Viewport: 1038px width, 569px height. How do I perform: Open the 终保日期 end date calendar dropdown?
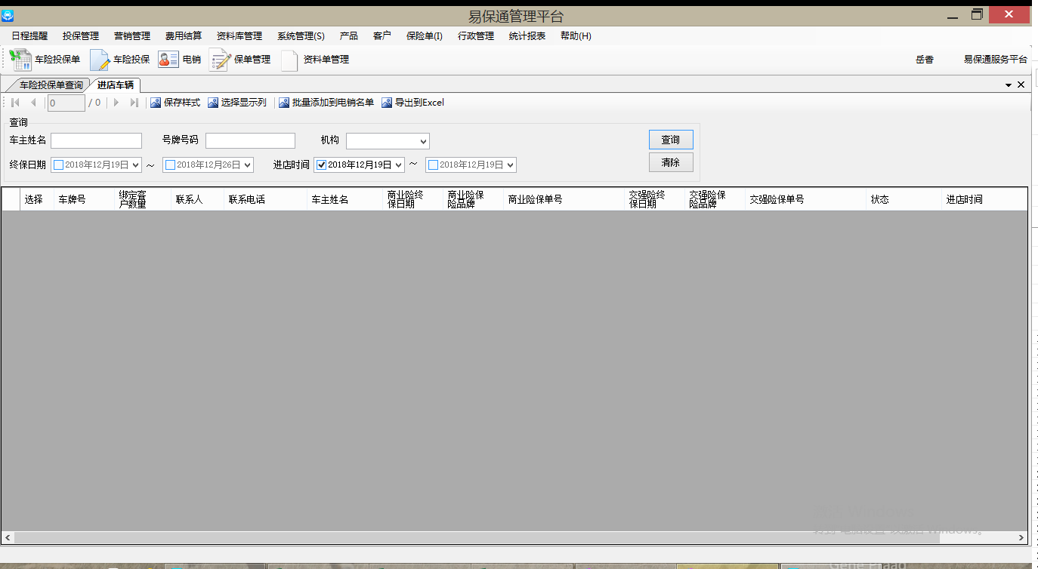pos(248,165)
